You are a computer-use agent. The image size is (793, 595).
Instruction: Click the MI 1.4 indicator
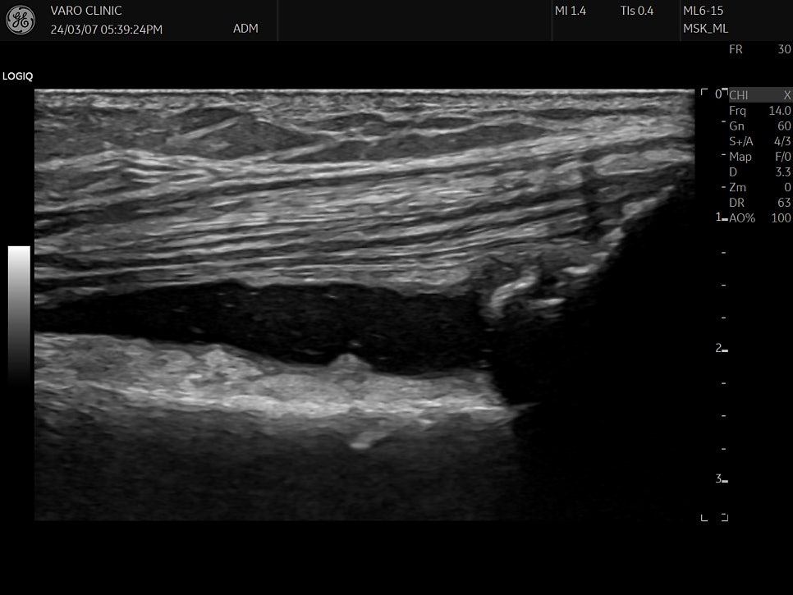click(570, 11)
